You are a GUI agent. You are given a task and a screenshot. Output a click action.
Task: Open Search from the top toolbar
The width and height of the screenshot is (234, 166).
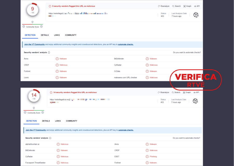click(x=173, y=6)
